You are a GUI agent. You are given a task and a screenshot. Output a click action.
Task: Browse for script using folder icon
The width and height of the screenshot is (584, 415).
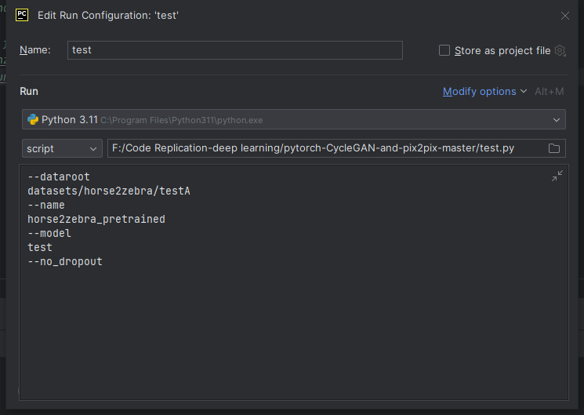click(554, 148)
